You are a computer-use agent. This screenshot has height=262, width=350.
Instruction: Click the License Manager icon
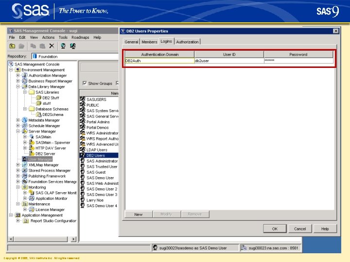pyautogui.click(x=32, y=210)
